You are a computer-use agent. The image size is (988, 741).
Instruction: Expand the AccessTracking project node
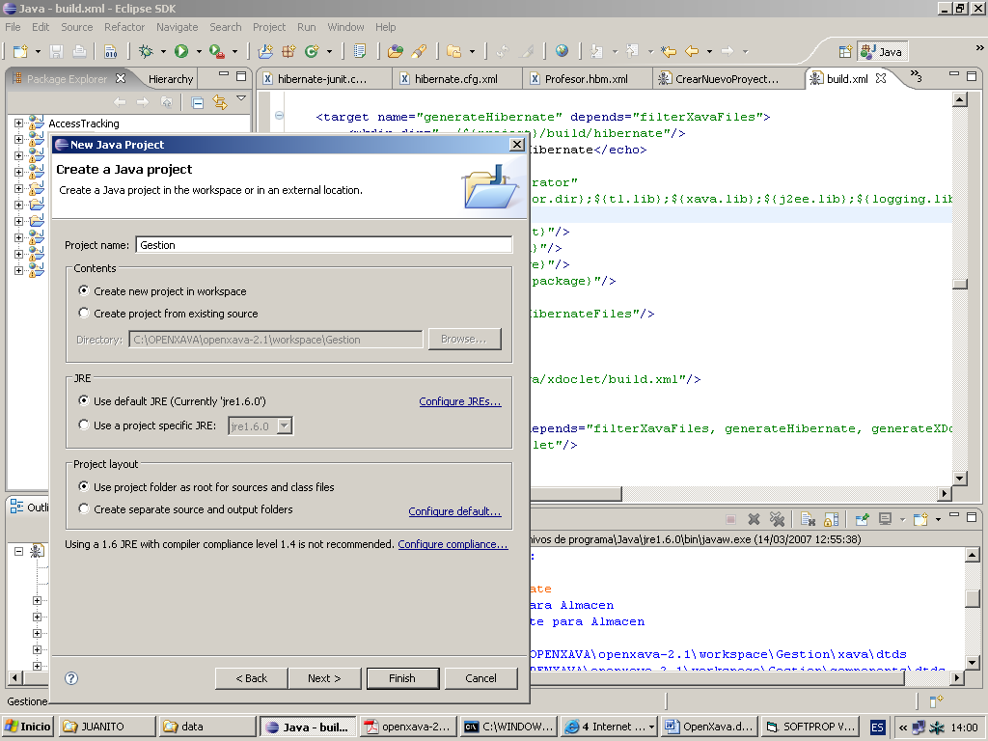18,123
